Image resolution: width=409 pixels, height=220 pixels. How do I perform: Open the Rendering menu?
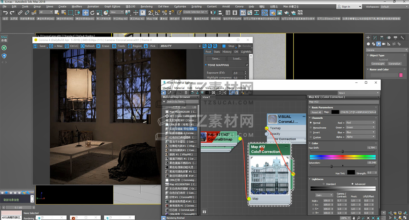click(x=146, y=6)
